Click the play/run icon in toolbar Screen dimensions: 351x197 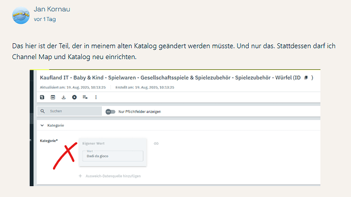[x=74, y=97]
